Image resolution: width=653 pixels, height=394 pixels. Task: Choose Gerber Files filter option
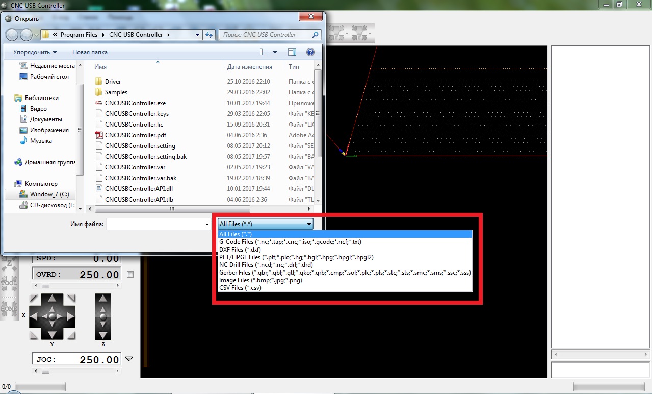[x=345, y=273]
